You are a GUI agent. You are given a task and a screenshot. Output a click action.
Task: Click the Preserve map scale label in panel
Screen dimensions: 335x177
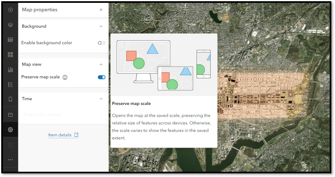(40, 77)
